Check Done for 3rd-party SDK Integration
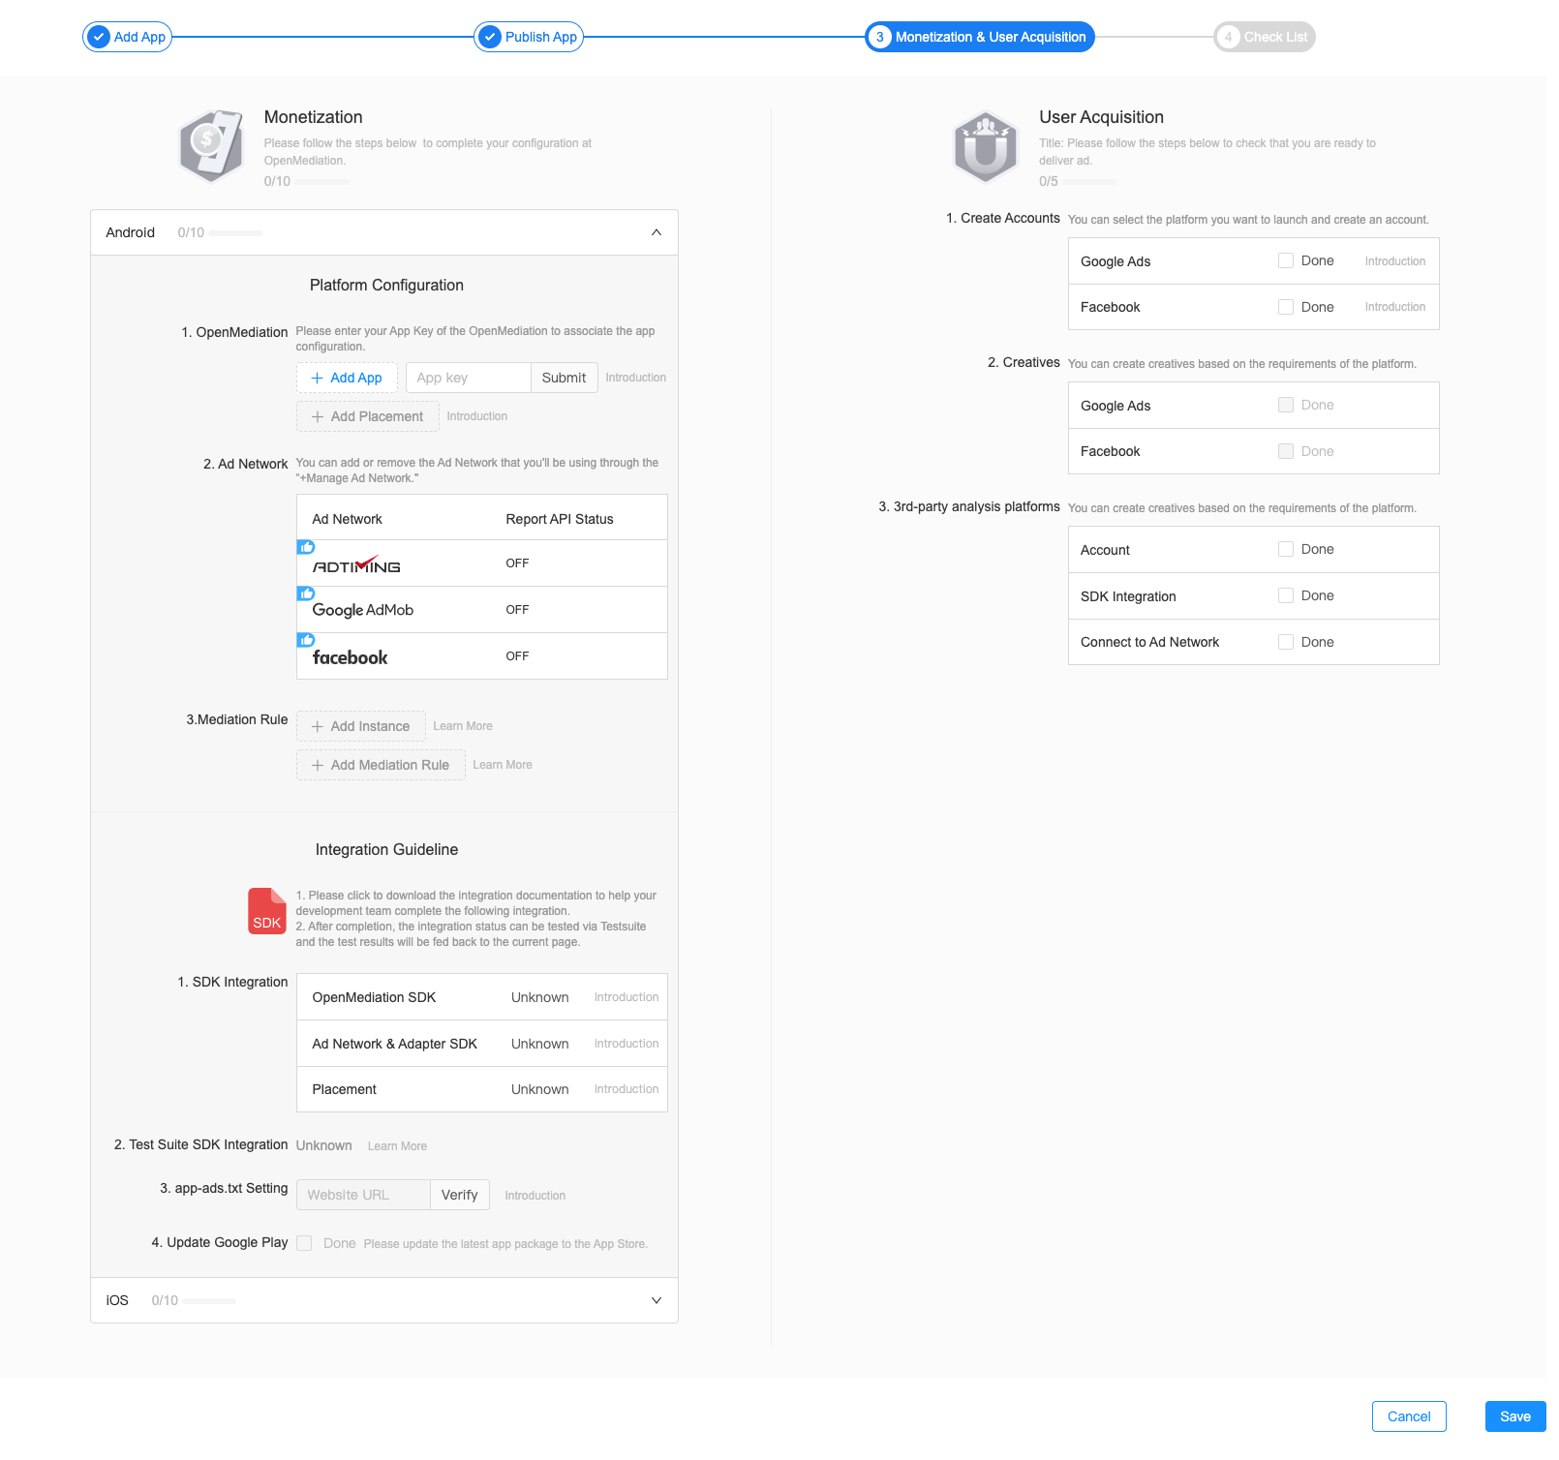 [x=1286, y=595]
